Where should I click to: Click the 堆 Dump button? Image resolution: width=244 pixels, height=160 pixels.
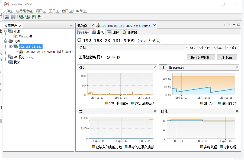pos(227,57)
